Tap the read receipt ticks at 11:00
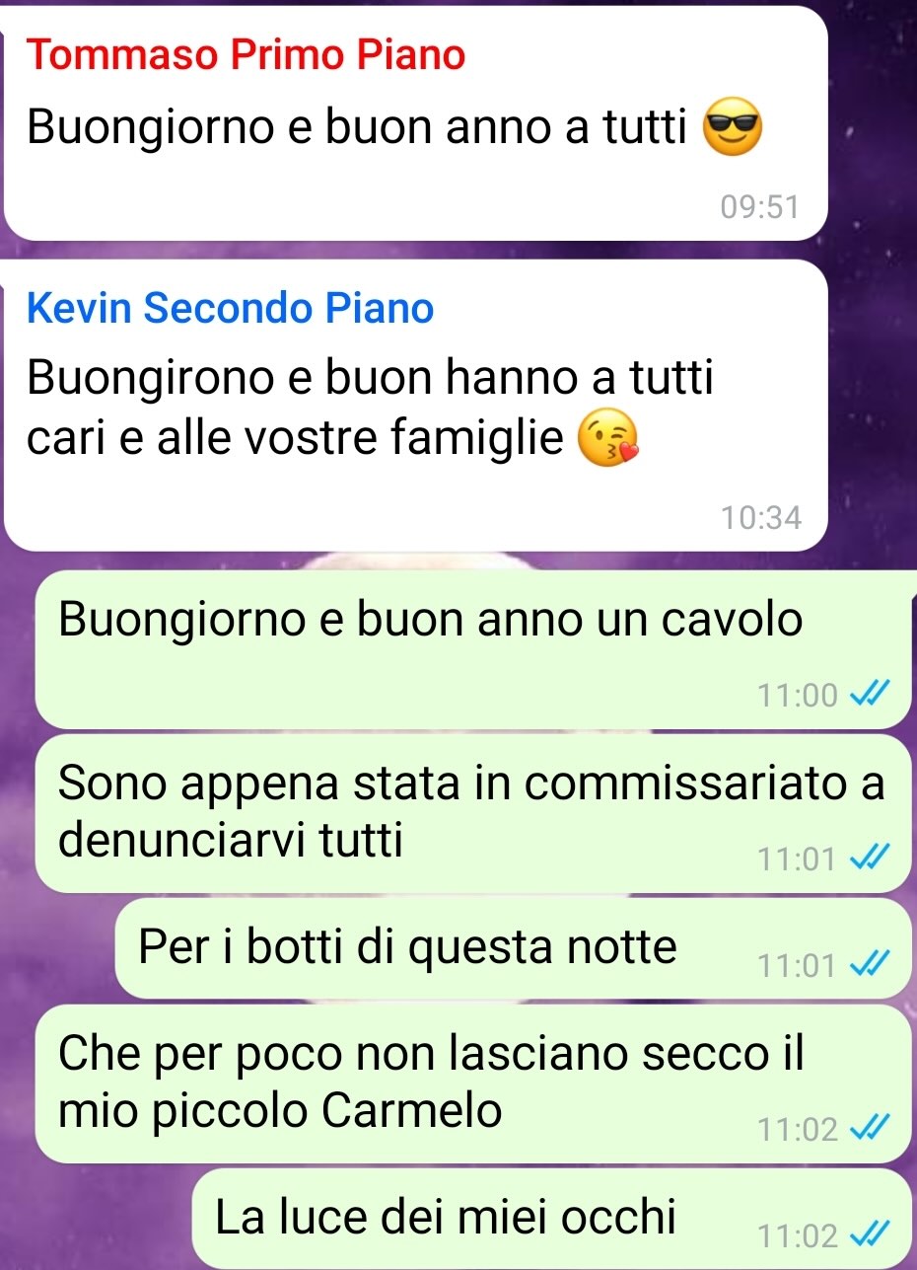 coord(869,696)
